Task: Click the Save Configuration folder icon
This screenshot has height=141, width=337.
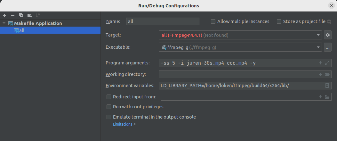Action: pos(29,15)
